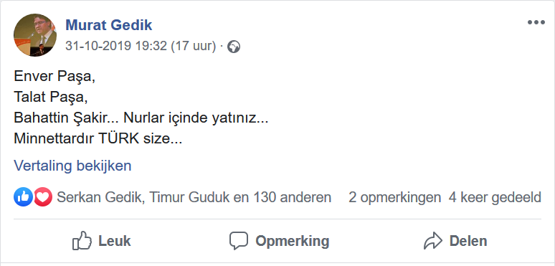Click the speech bubble icon beside Opmerking
555x266 pixels.
[x=239, y=241]
